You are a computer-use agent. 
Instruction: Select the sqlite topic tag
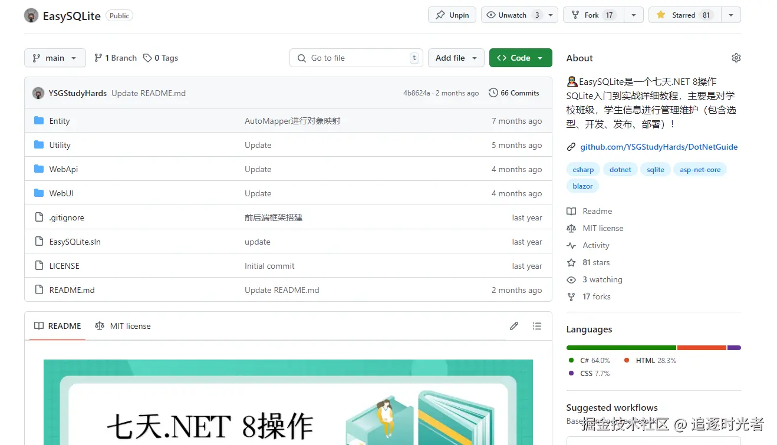click(656, 170)
